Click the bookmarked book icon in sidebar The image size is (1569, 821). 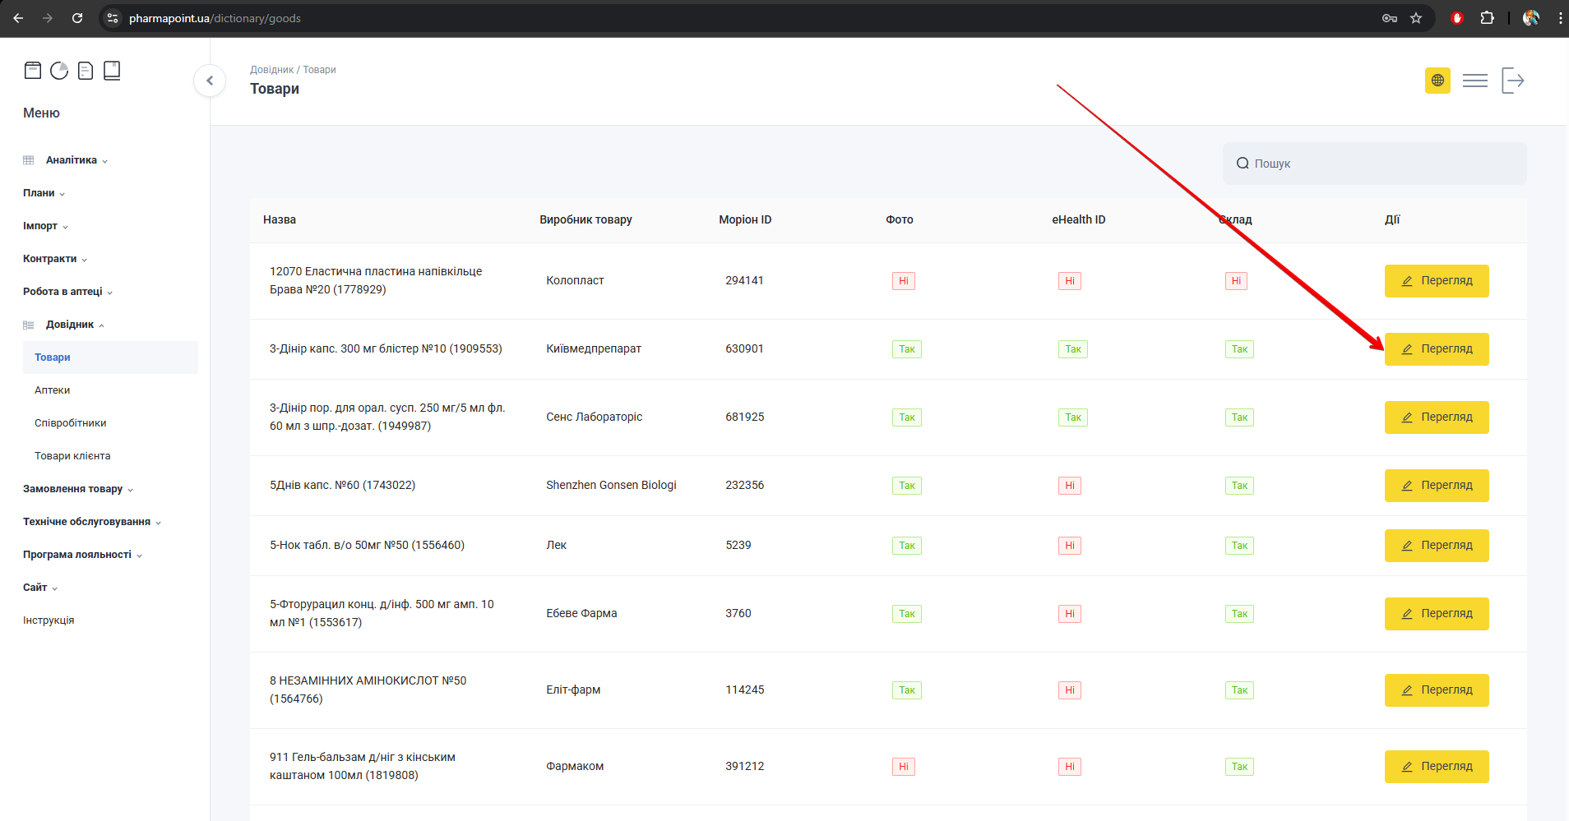pyautogui.click(x=112, y=71)
